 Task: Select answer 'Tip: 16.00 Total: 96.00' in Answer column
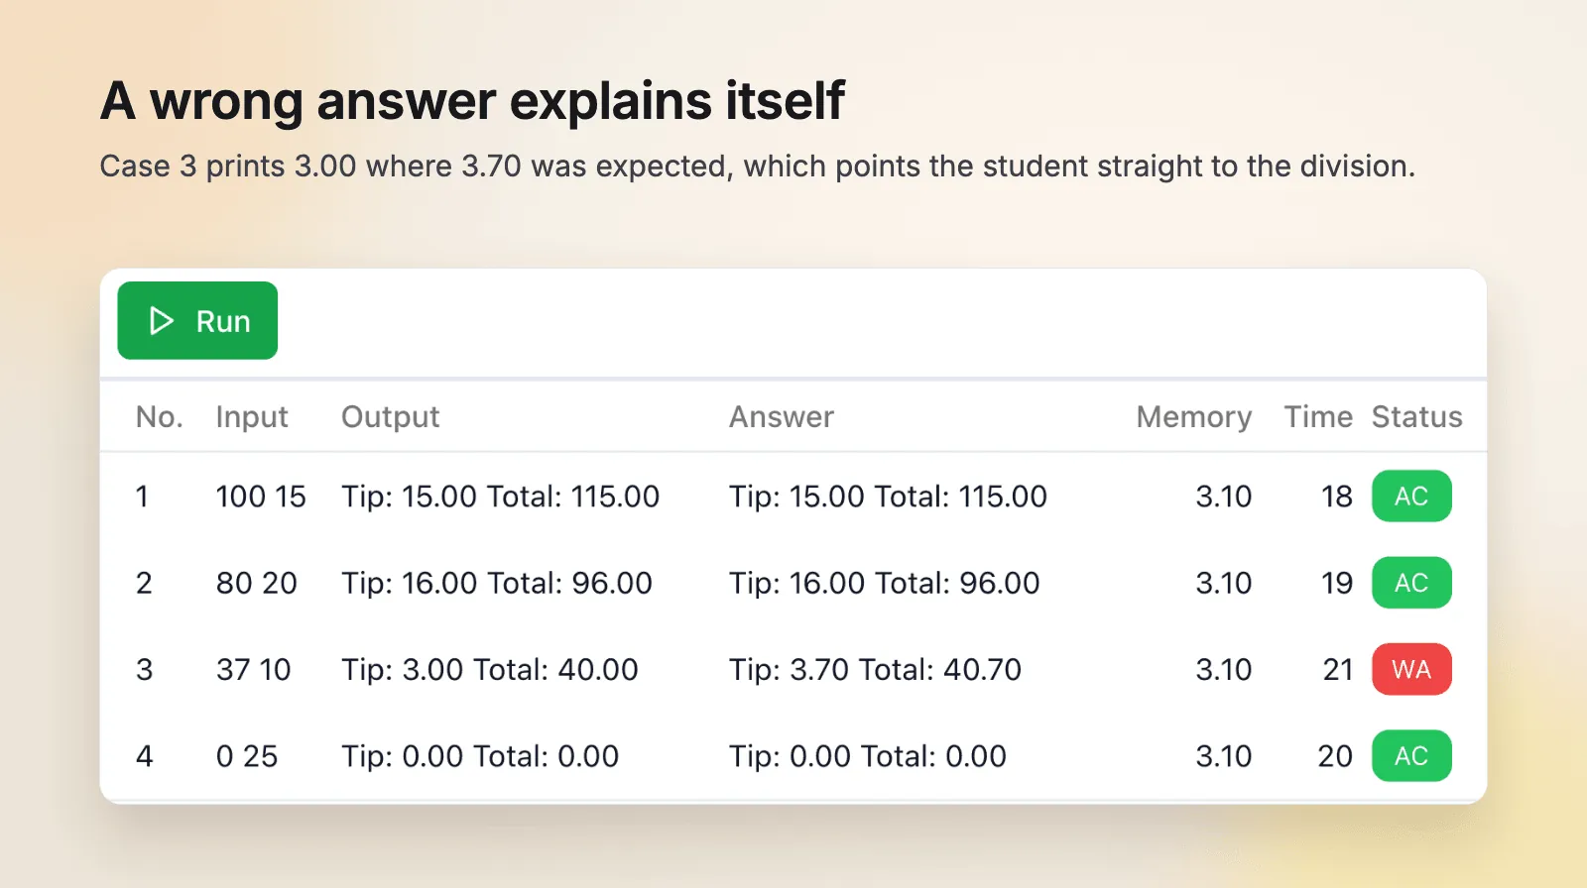[x=885, y=583]
